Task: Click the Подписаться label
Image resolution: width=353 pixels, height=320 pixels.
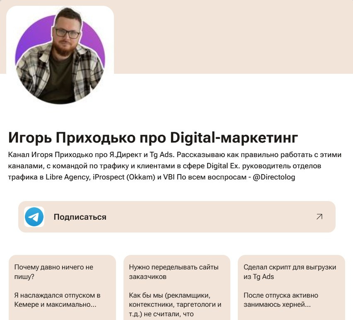Action: (x=80, y=217)
